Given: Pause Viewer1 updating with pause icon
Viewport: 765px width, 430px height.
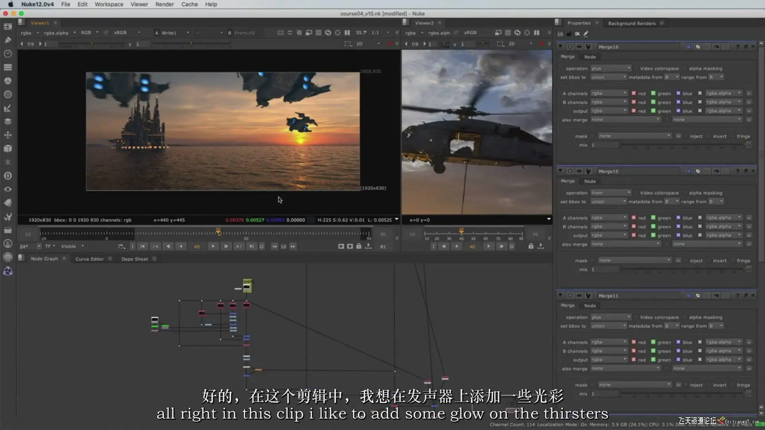Looking at the screenshot, I should pyautogui.click(x=347, y=33).
